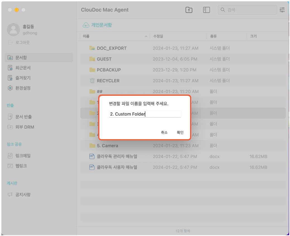Open 웹링크 in the sidebar
This screenshot has height=236, width=290.
pyautogui.click(x=21, y=166)
